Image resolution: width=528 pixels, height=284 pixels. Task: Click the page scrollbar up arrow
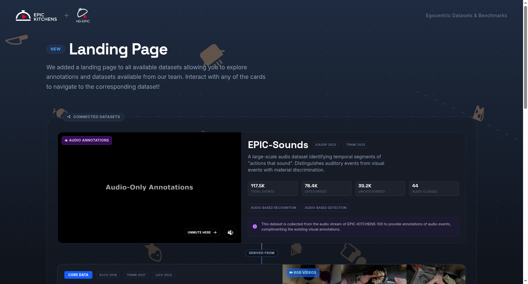point(525,3)
